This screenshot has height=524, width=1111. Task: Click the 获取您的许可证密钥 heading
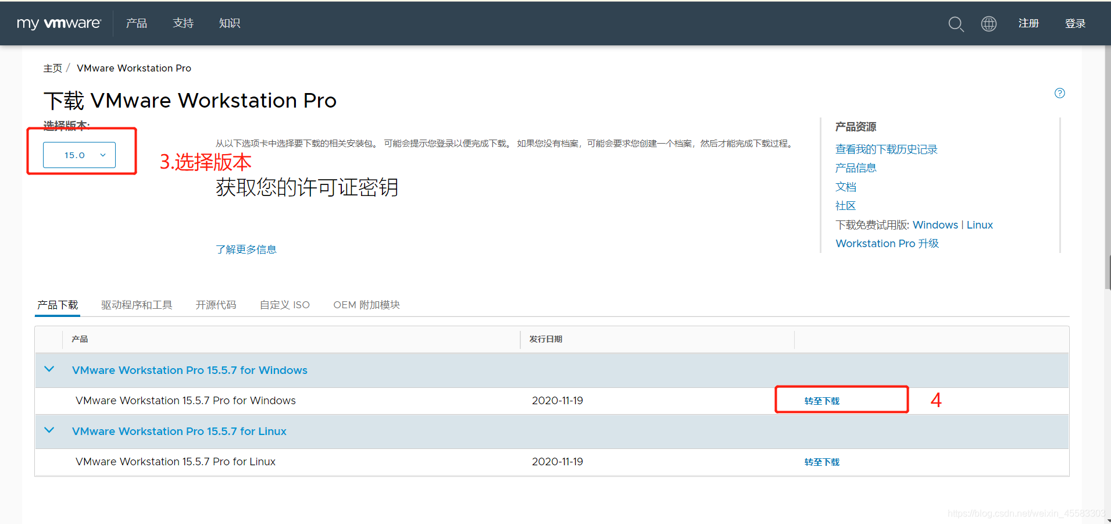click(x=307, y=187)
